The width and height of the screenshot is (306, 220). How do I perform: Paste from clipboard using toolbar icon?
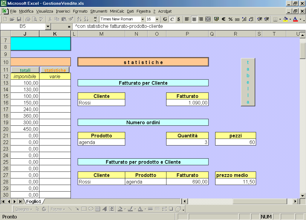tap(64, 19)
